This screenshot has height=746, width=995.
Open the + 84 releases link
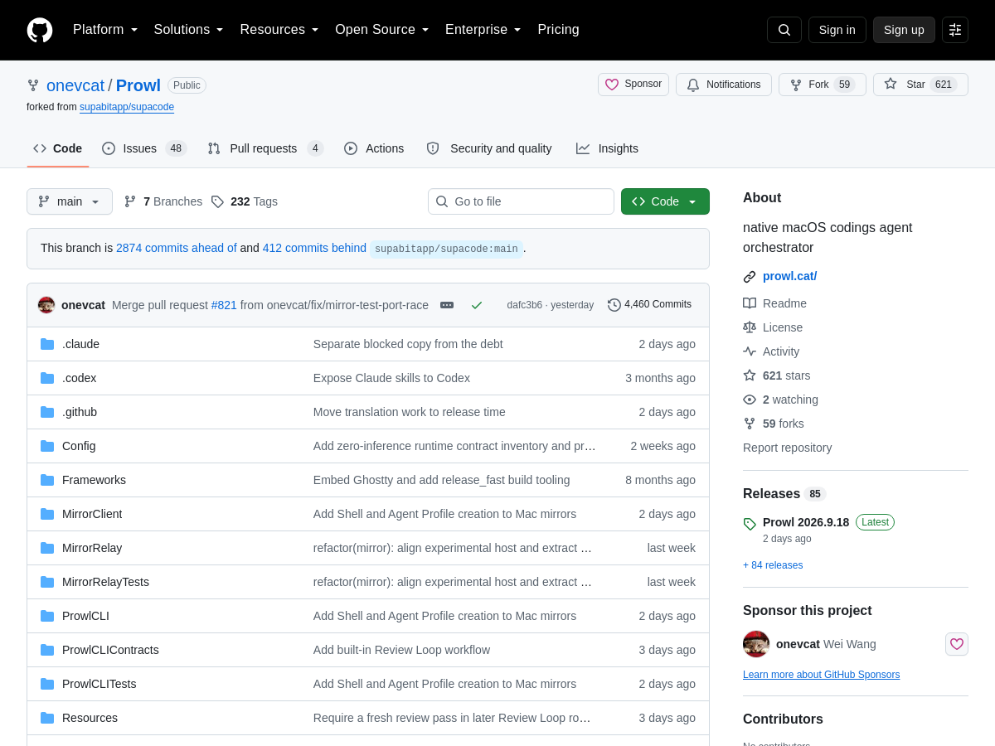click(773, 565)
